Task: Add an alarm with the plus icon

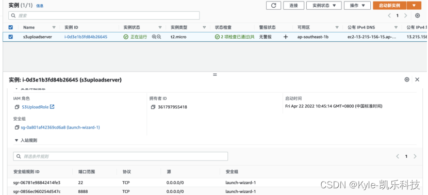Action: (286, 37)
